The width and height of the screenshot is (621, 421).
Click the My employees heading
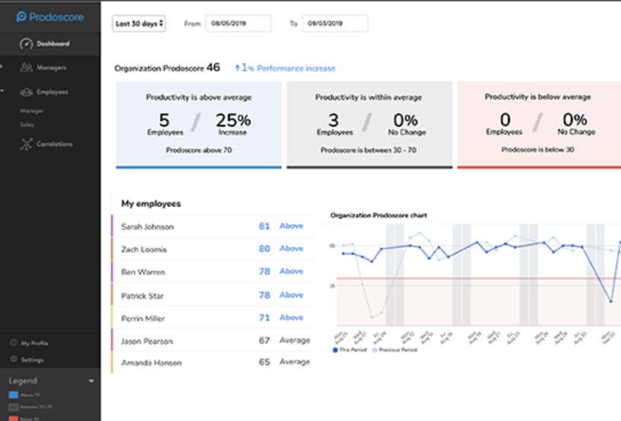coord(151,203)
